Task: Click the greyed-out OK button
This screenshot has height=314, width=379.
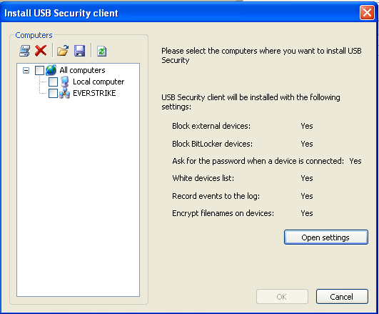Action: (x=282, y=297)
